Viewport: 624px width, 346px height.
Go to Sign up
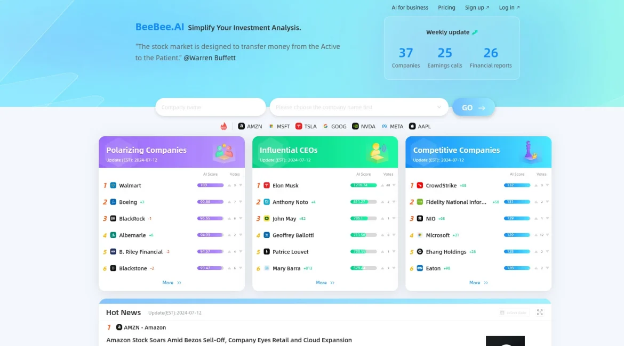click(x=477, y=7)
